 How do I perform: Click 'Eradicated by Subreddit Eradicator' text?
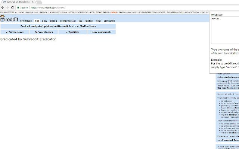point(28,39)
